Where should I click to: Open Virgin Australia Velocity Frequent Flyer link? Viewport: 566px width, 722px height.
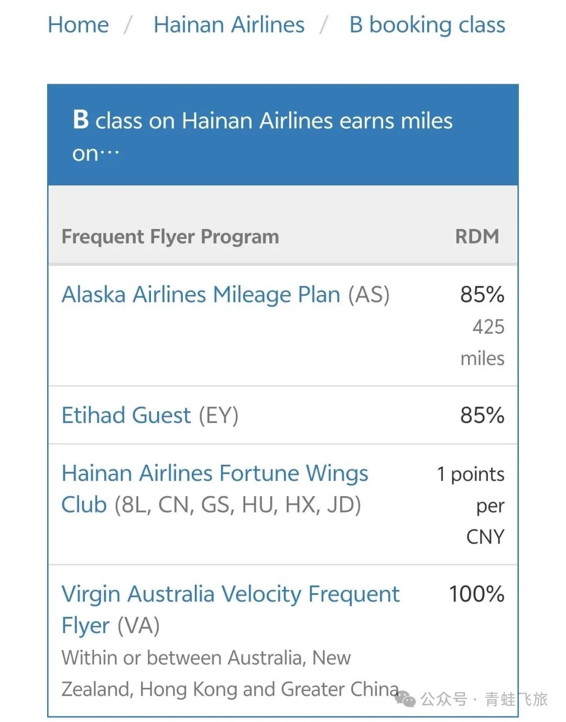tap(231, 594)
